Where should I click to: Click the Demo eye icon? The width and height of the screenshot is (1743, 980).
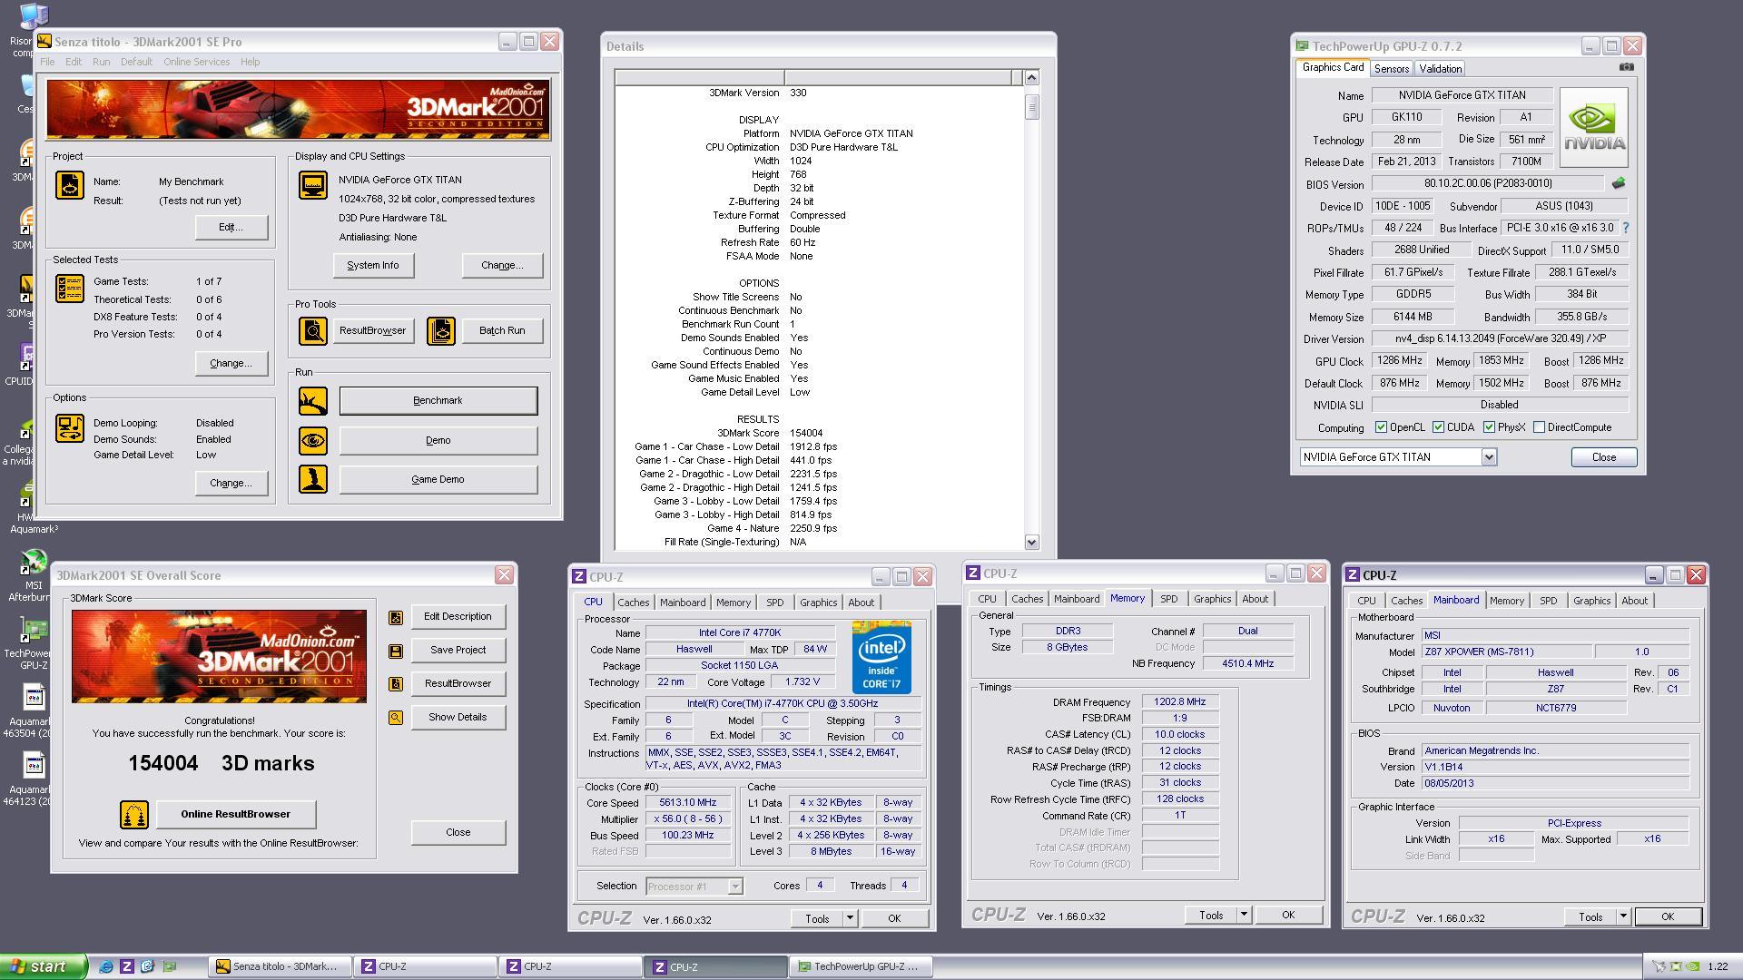pos(313,440)
